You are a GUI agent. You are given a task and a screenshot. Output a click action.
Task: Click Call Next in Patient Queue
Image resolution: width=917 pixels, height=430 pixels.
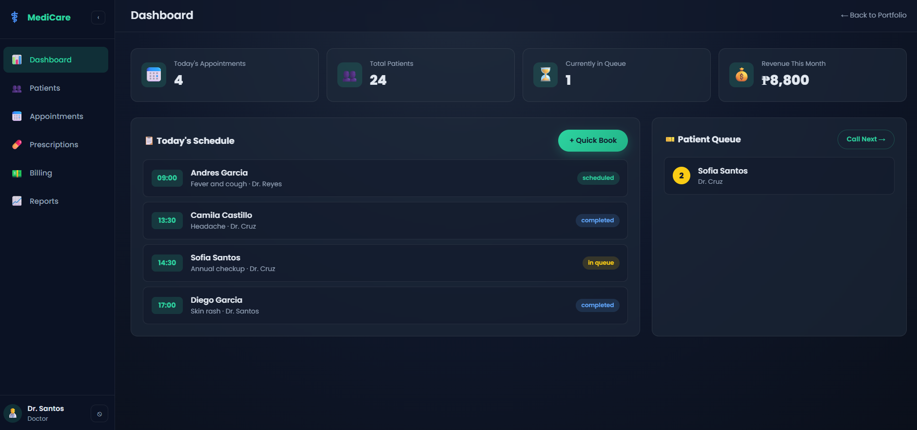click(x=866, y=139)
